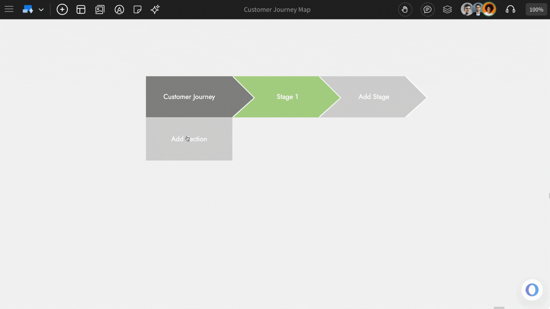The width and height of the screenshot is (550, 309).
Task: Add a sticky note
Action: point(137,9)
